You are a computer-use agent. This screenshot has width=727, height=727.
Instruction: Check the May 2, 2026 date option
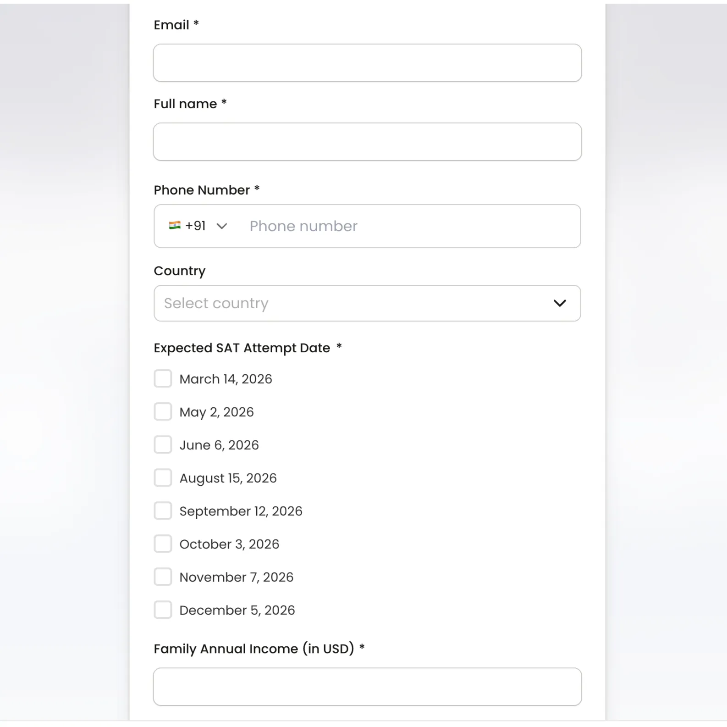pyautogui.click(x=163, y=411)
